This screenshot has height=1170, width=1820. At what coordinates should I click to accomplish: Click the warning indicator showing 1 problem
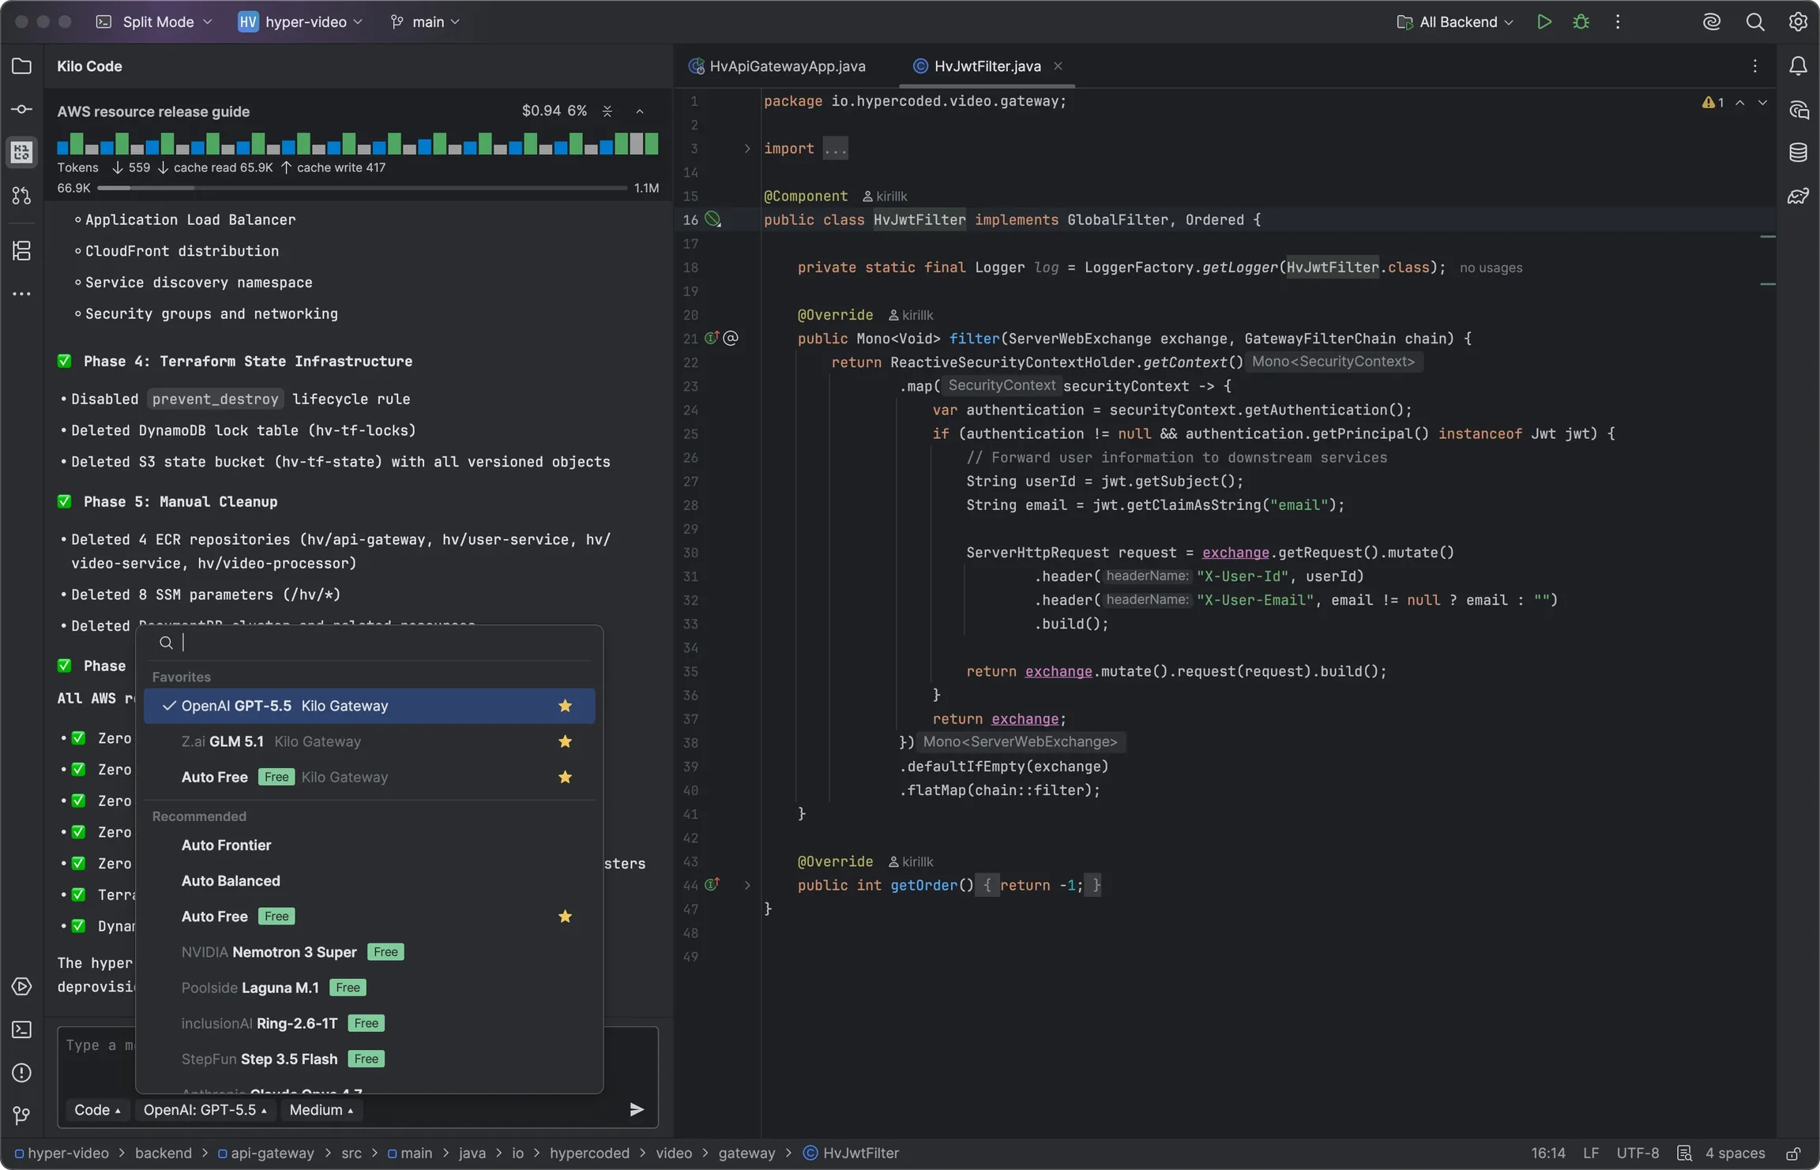click(1713, 103)
